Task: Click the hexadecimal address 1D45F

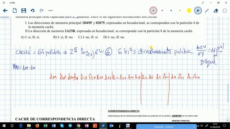Action: point(87,23)
